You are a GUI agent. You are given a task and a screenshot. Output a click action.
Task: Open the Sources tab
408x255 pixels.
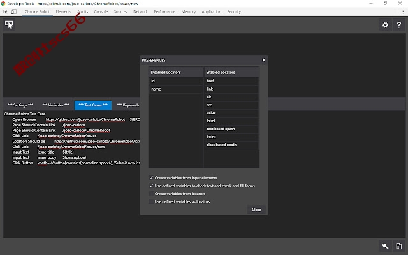click(x=120, y=11)
